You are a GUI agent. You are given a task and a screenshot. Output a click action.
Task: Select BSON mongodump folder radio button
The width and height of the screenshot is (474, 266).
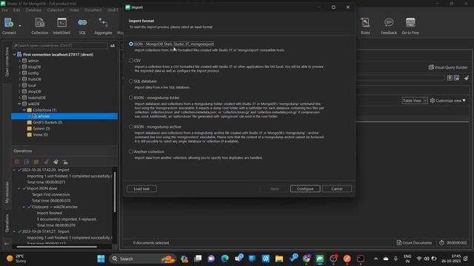[x=131, y=98]
